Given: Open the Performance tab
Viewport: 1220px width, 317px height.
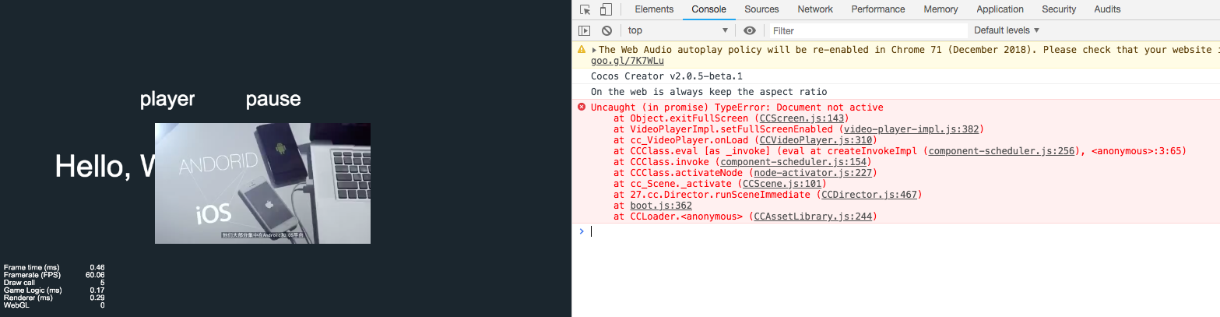Looking at the screenshot, I should pyautogui.click(x=878, y=9).
